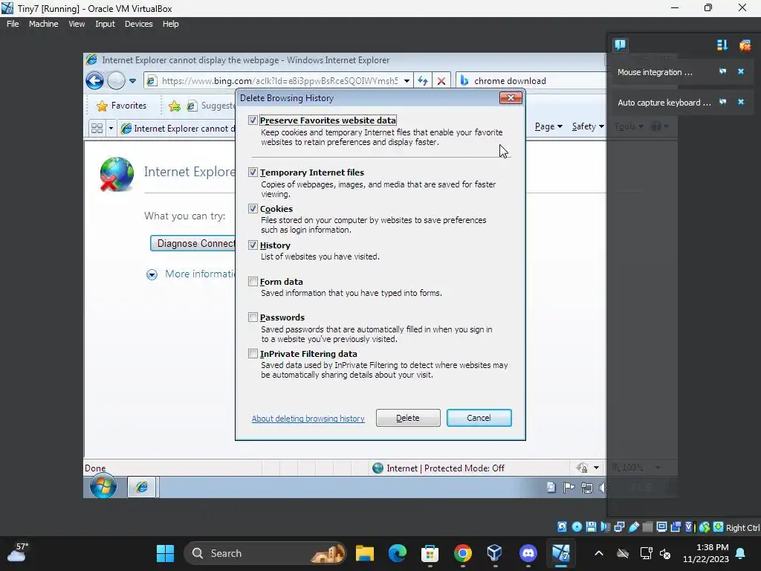Show hidden icons in host system tray
Screen dimensions: 761x571
click(599, 553)
